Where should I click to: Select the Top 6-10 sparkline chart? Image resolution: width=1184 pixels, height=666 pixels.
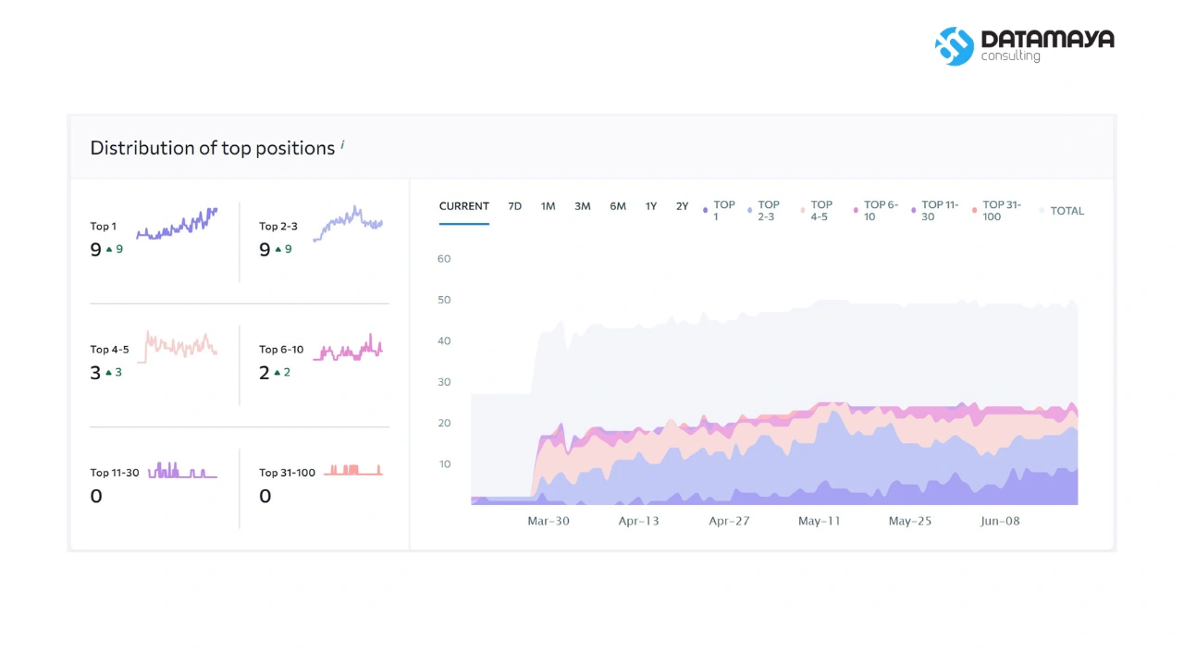pyautogui.click(x=348, y=349)
